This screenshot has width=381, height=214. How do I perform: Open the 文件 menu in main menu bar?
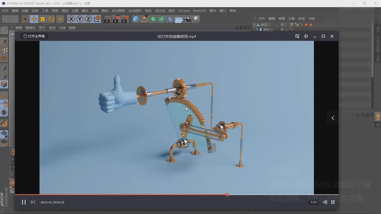coord(5,11)
